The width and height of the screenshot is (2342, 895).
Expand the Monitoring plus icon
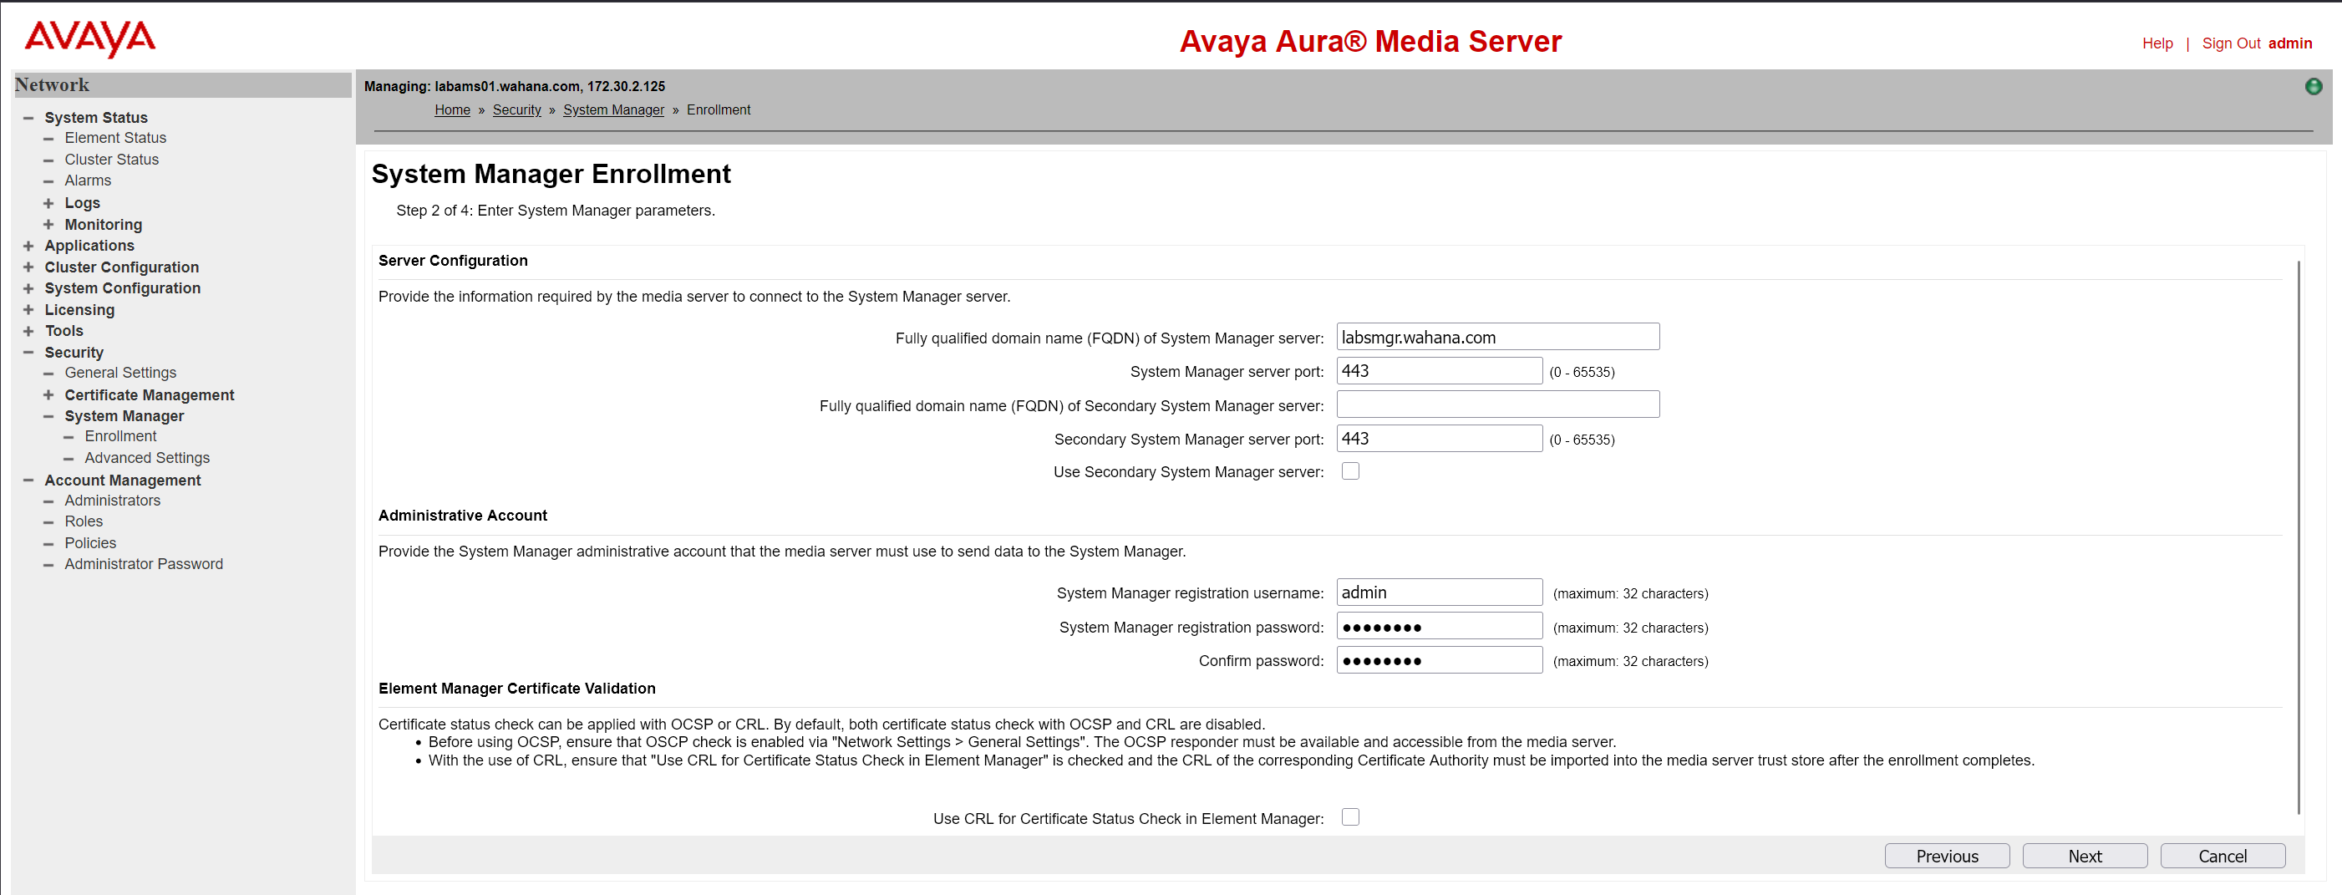pyautogui.click(x=48, y=225)
